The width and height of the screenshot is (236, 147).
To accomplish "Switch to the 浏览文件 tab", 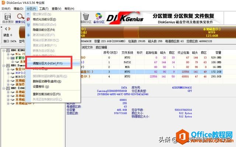I will [87, 47].
